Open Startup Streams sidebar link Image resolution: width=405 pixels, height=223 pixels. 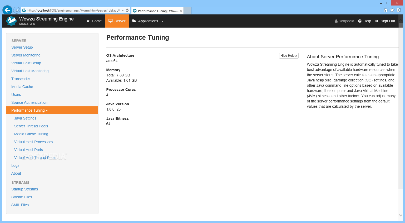tap(24, 189)
